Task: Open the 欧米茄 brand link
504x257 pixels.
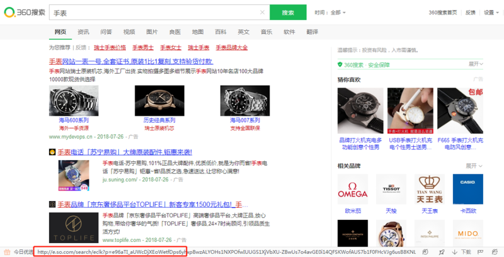Action: pyautogui.click(x=353, y=211)
